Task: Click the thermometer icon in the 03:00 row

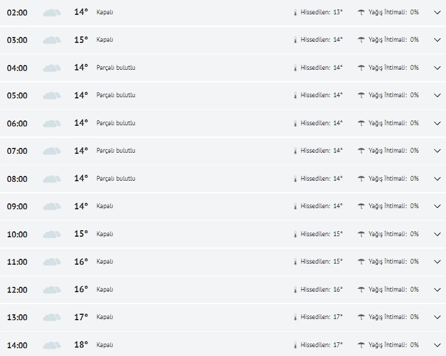Action: click(295, 40)
